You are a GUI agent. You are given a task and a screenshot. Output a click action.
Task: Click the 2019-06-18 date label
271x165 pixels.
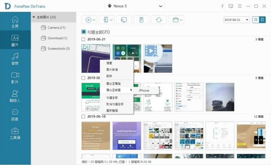point(97,117)
